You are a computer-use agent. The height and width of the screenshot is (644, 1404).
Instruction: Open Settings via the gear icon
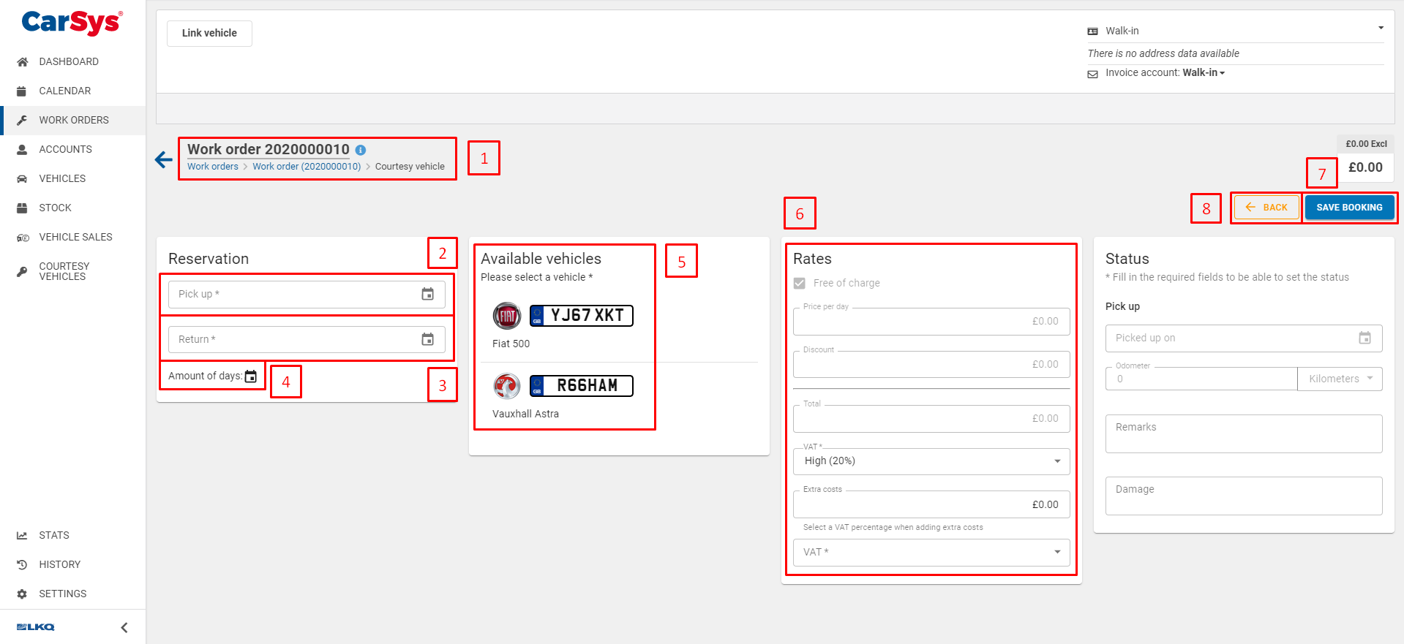(22, 594)
